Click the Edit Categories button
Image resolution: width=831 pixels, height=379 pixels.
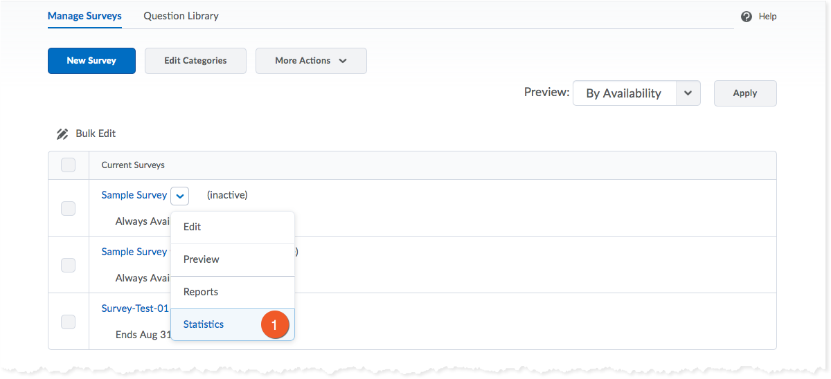(195, 61)
